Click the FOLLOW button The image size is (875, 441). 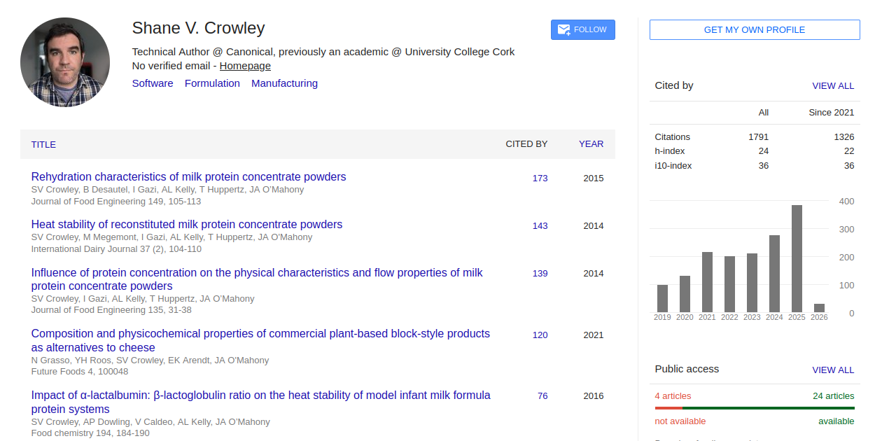click(x=582, y=29)
